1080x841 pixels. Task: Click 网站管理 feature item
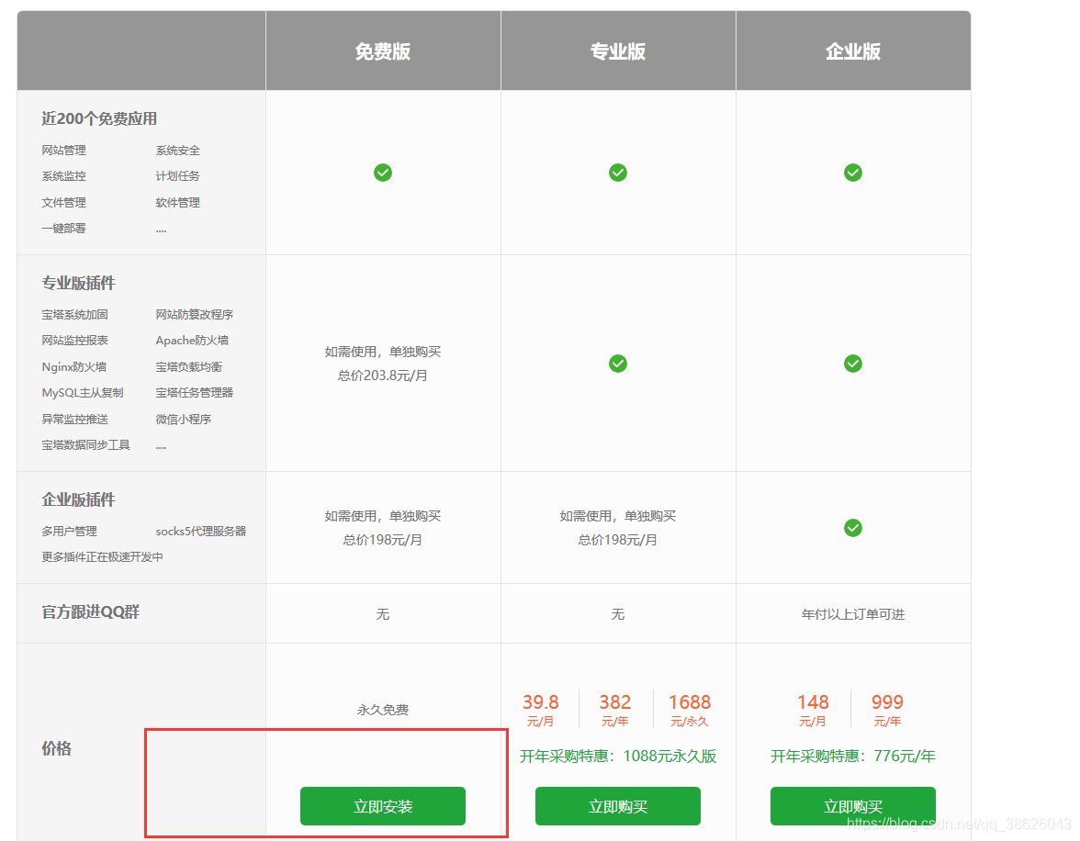[63, 151]
